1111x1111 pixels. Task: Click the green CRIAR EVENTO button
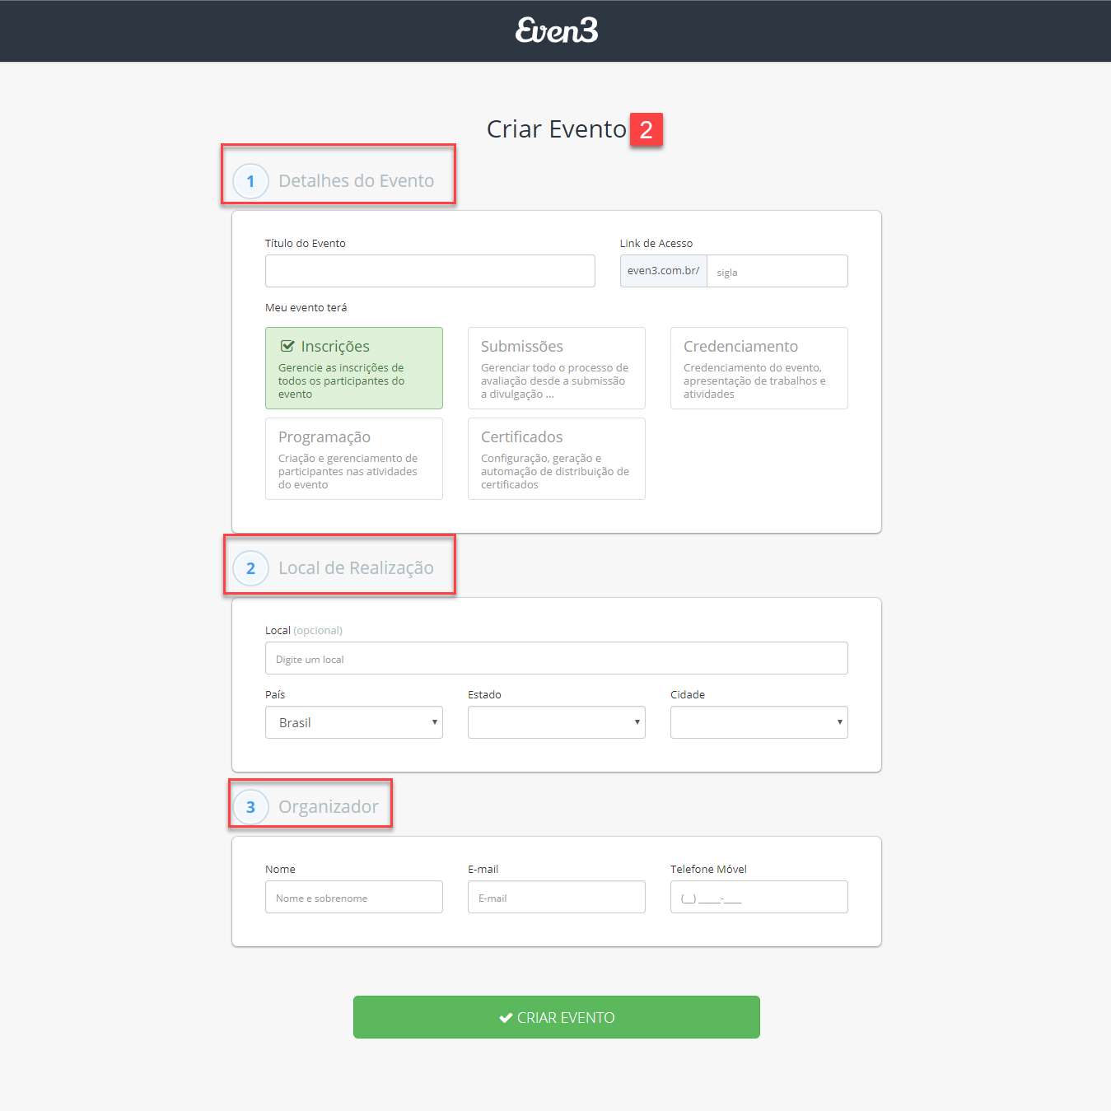(x=556, y=1017)
